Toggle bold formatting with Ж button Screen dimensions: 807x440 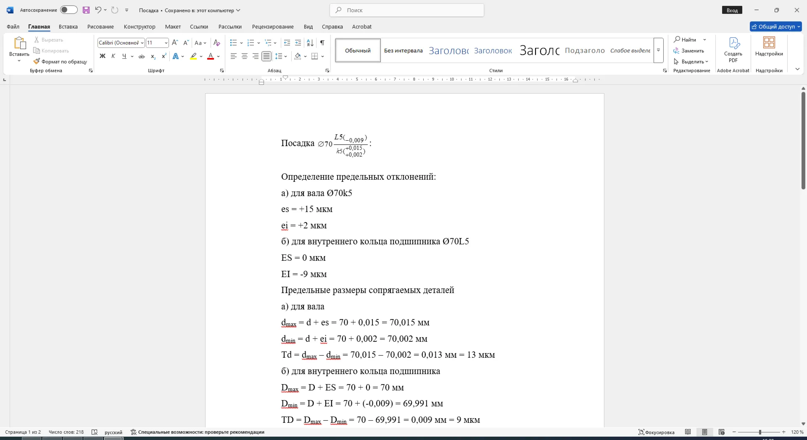coord(102,56)
